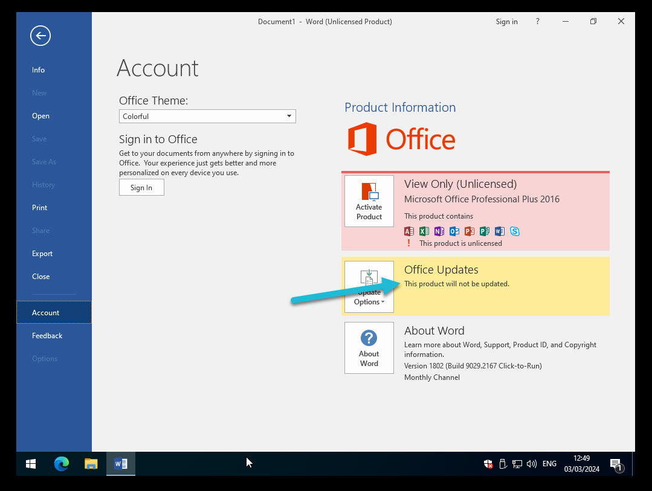Click the Sign In button under Sign in to Office
The height and width of the screenshot is (491, 652).
[x=141, y=188]
